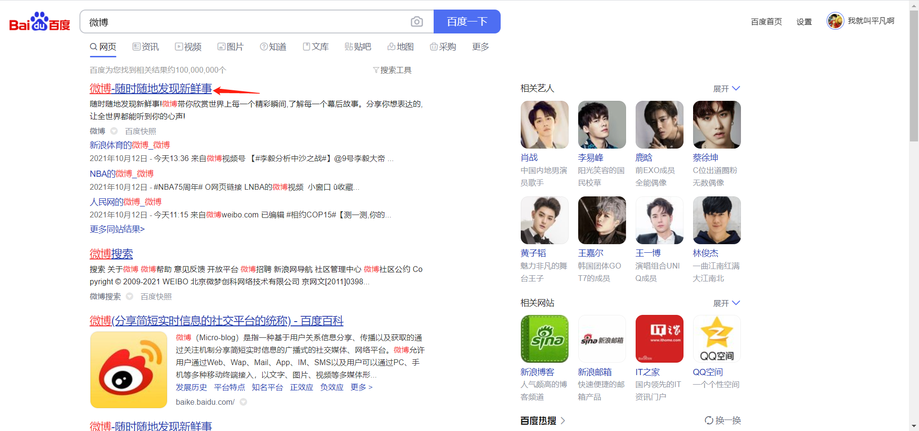Switch to the 资讯 tab
The height and width of the screenshot is (431, 919).
[146, 47]
